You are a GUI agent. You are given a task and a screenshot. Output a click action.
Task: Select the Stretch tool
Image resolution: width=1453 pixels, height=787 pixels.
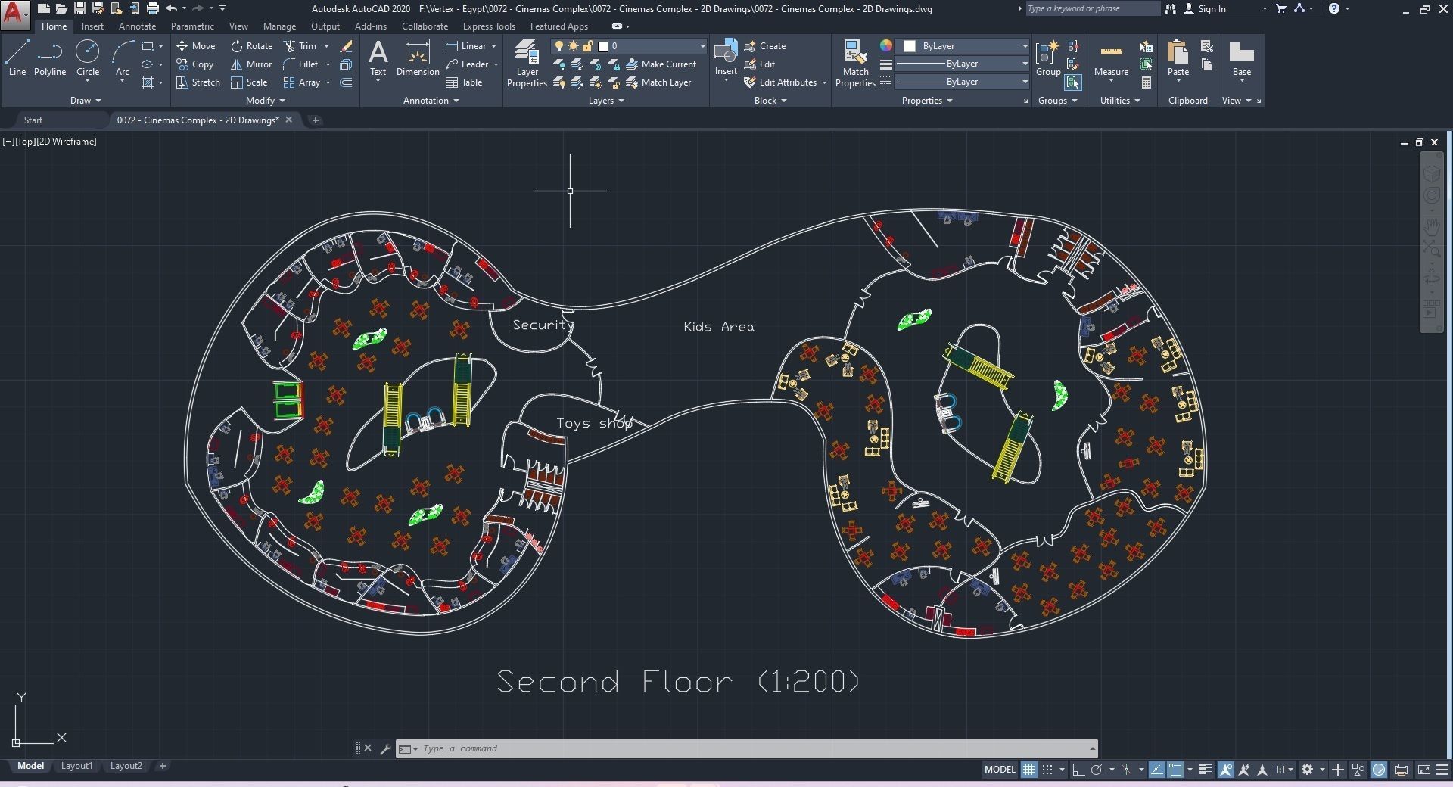point(198,82)
